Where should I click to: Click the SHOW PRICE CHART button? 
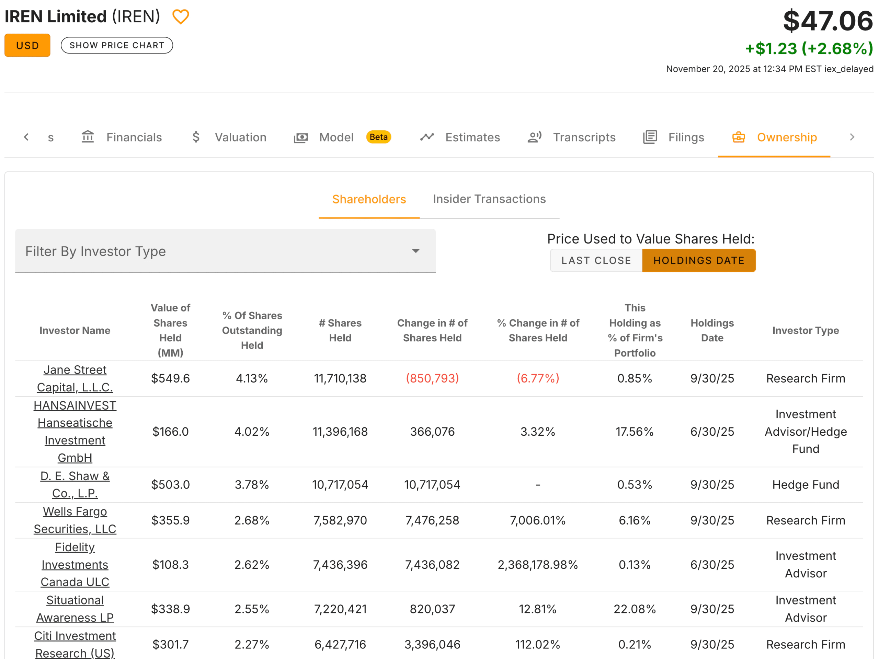[x=116, y=45]
